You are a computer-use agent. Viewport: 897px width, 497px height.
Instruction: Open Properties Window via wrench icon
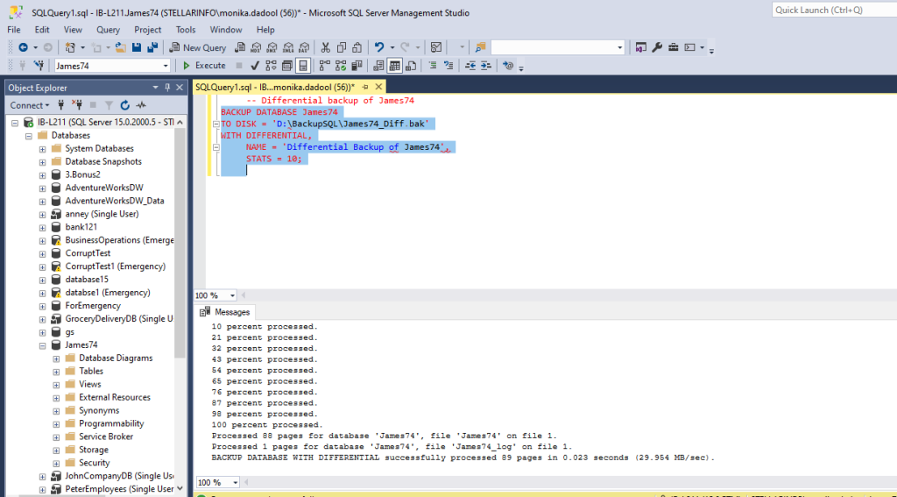tap(657, 47)
